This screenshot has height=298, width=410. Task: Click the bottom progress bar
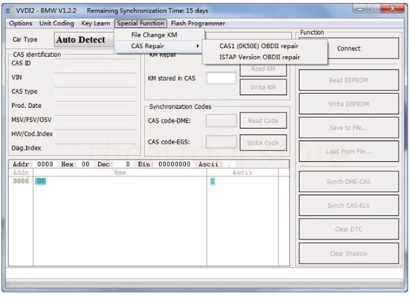coord(205,283)
